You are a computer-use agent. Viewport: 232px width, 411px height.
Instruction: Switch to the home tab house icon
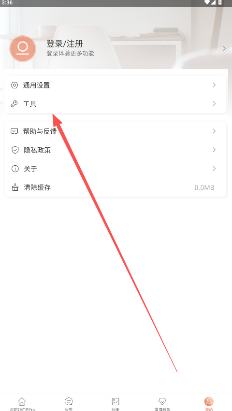click(x=22, y=401)
